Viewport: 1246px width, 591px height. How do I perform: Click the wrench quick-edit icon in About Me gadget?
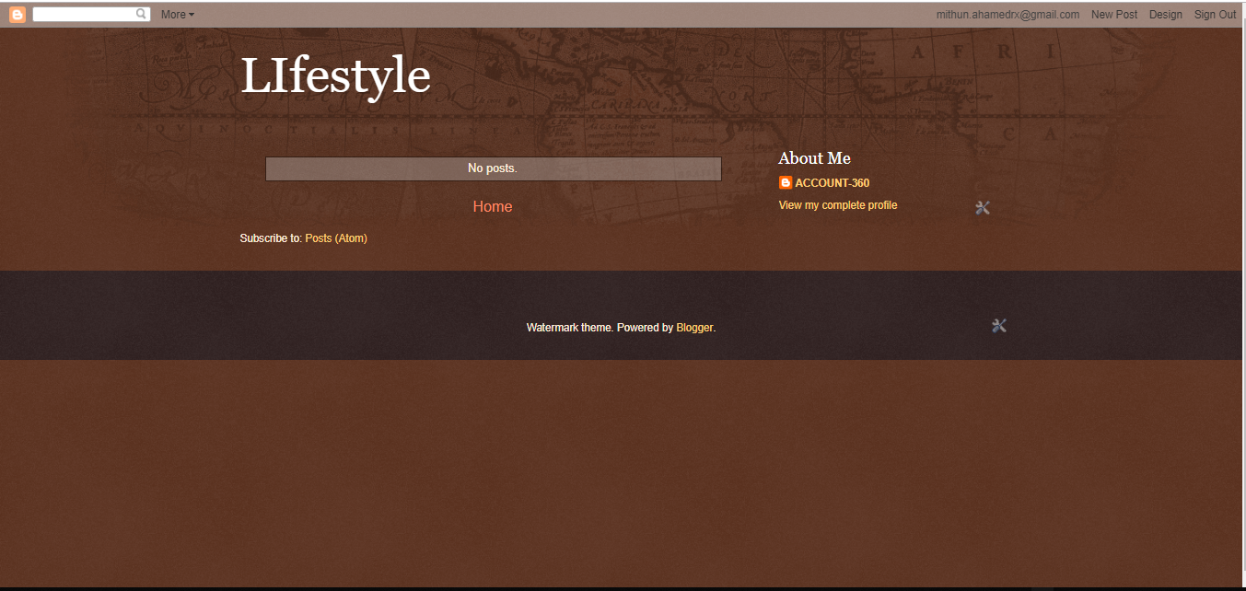tap(982, 207)
